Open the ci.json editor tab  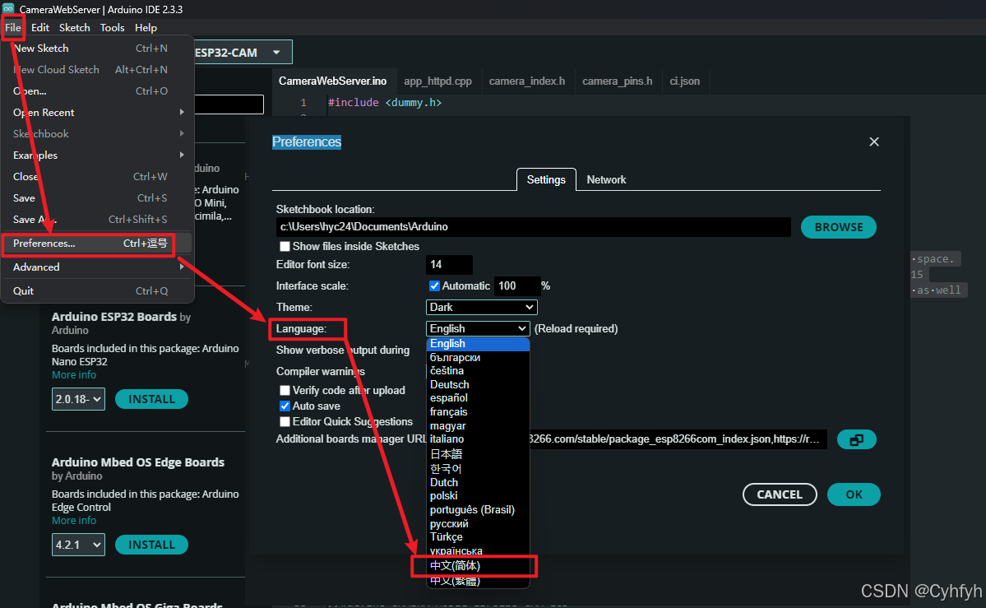pyautogui.click(x=685, y=81)
